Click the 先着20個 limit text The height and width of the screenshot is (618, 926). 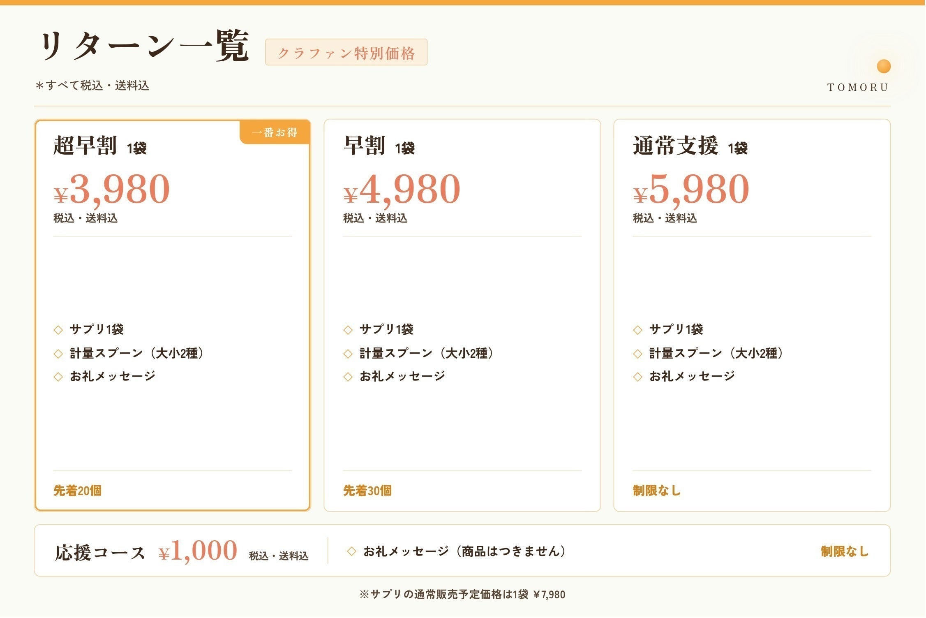pyautogui.click(x=78, y=491)
